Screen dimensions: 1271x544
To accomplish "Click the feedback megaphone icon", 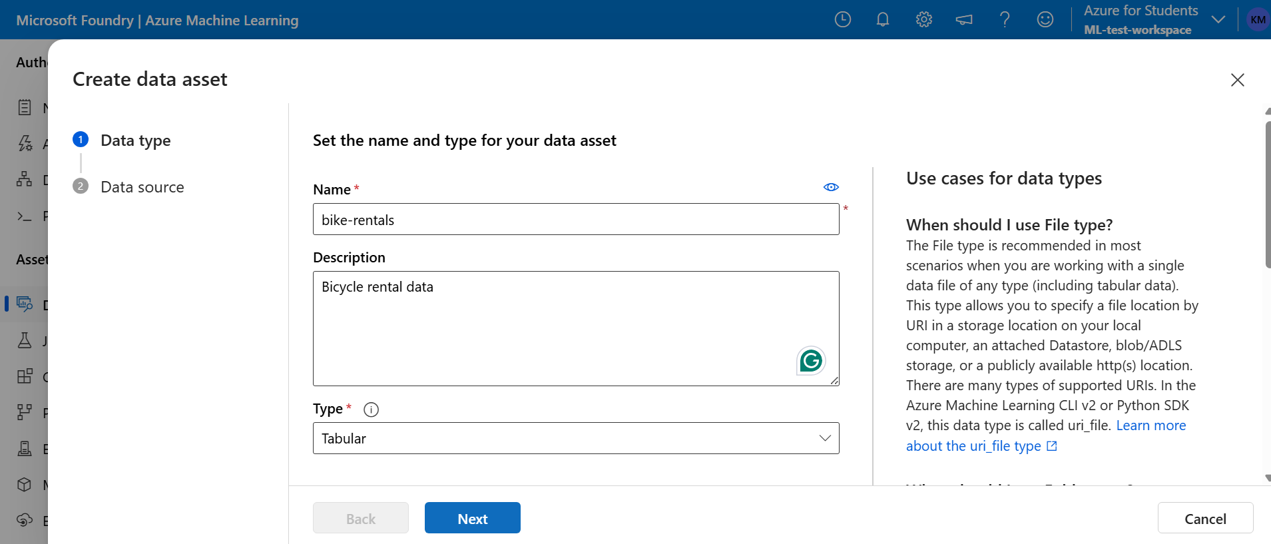I will (x=964, y=19).
